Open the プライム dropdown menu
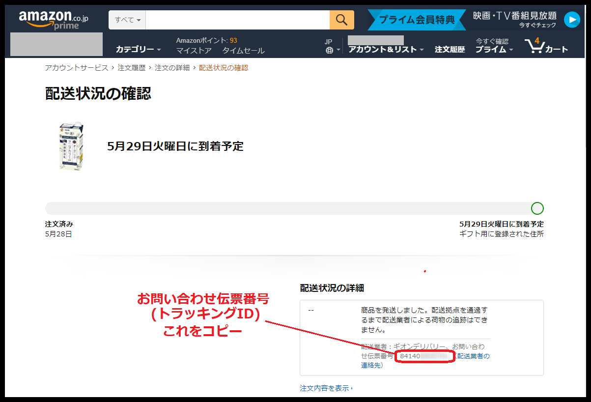The image size is (591, 402). 494,50
